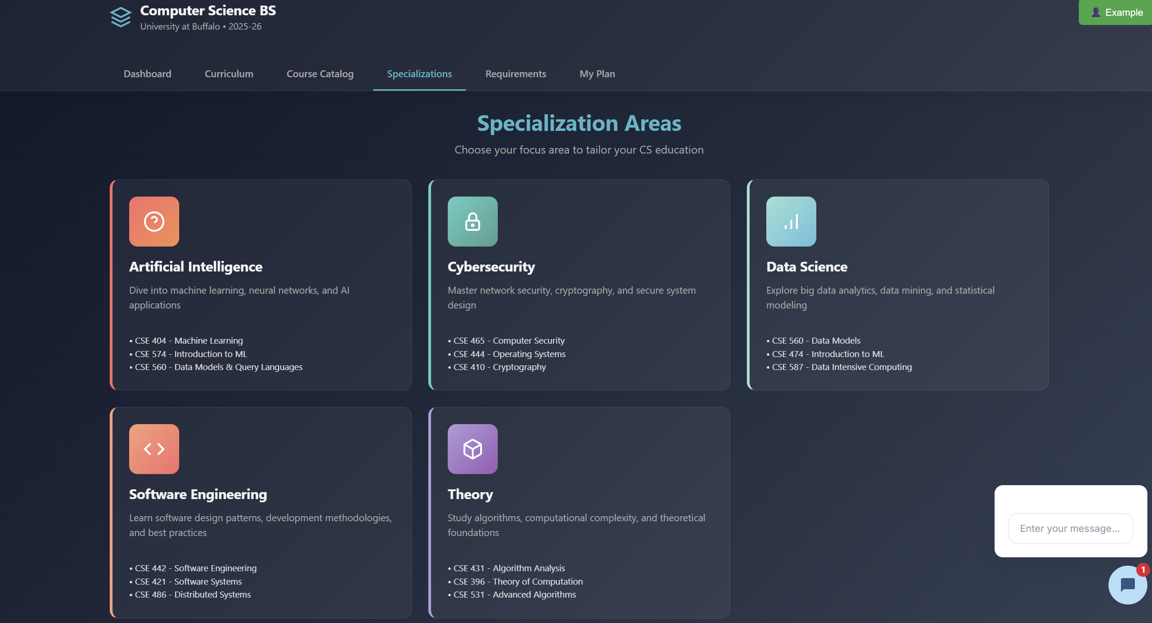Click the Software Engineering code brackets icon

click(154, 449)
